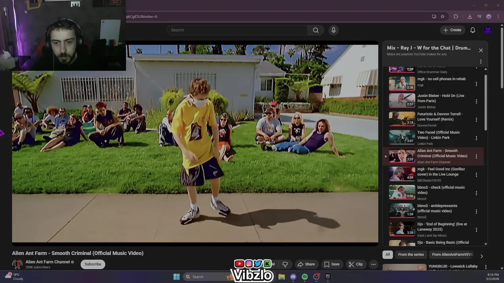Open Alien Ant Farm channel avatar

pos(17,264)
